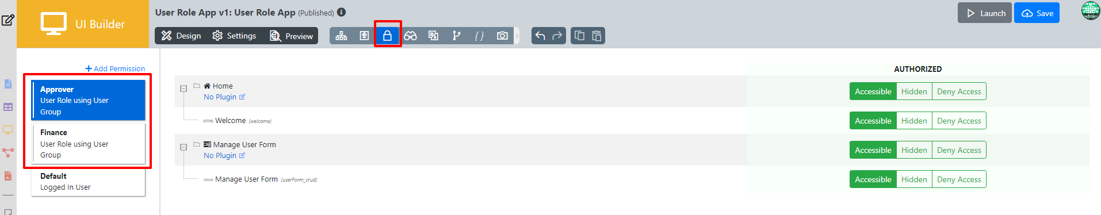Click the screenshot camera icon

(x=502, y=36)
